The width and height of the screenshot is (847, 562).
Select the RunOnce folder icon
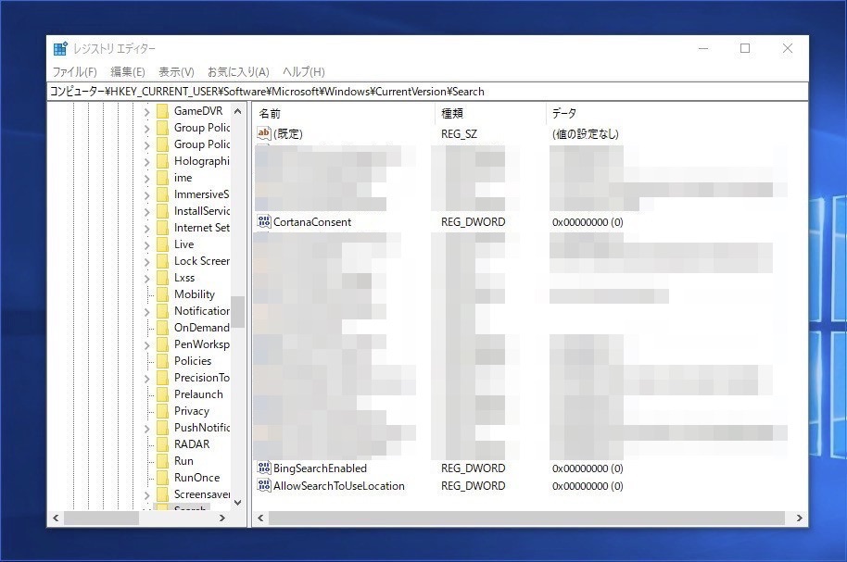coord(162,479)
